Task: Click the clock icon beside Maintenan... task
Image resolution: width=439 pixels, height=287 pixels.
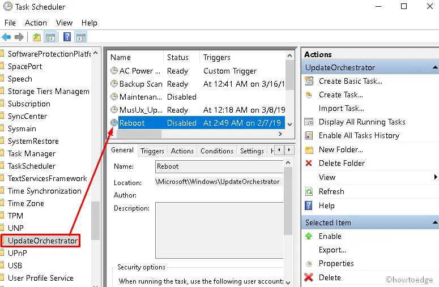Action: [x=114, y=96]
